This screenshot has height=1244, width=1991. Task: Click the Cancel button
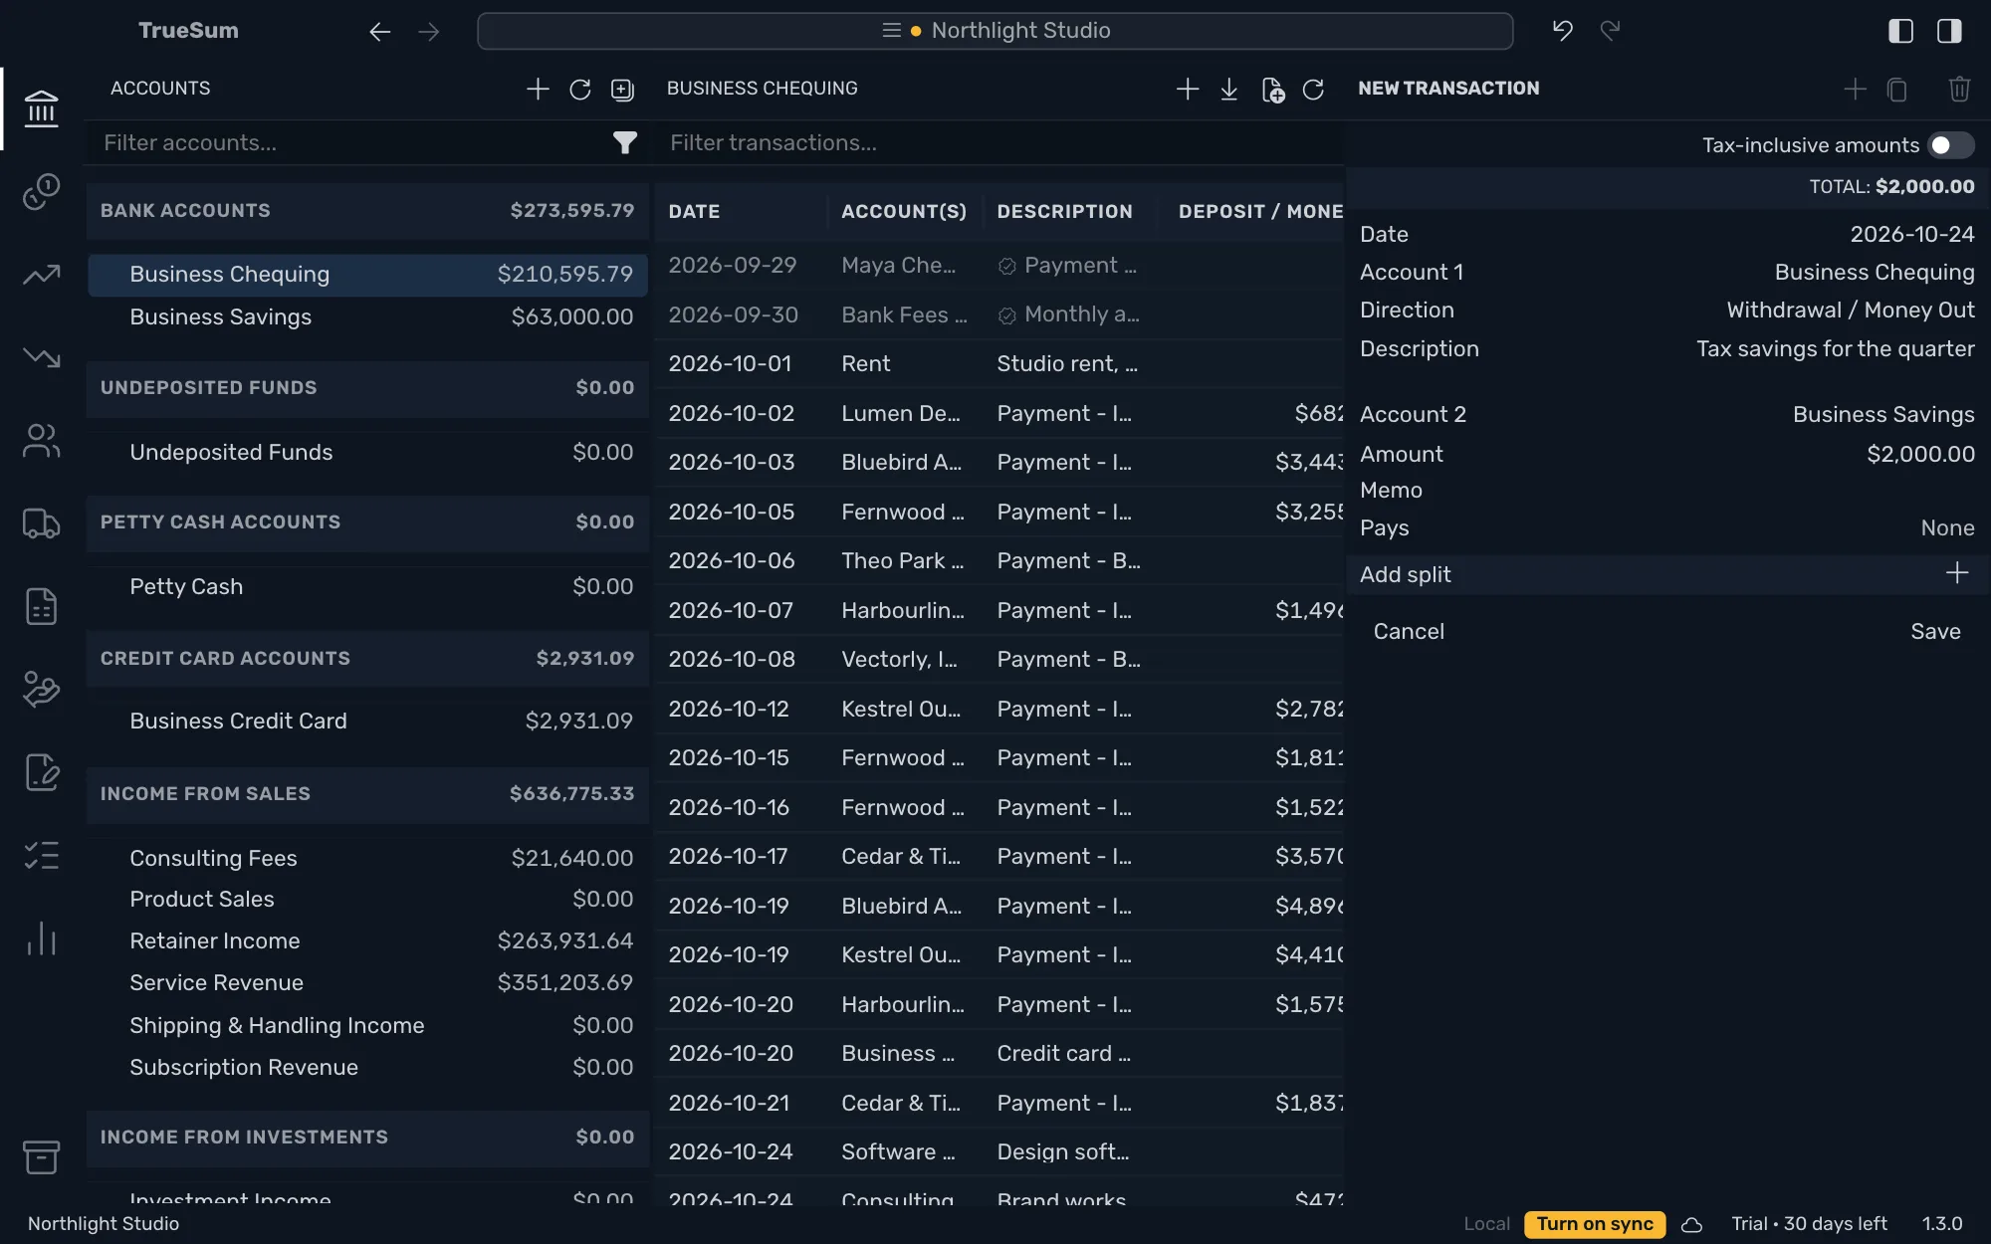(x=1409, y=632)
